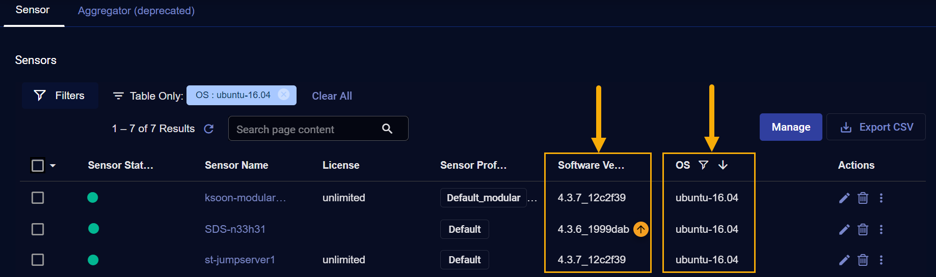Click the Manage button
936x277 pixels.
click(790, 127)
